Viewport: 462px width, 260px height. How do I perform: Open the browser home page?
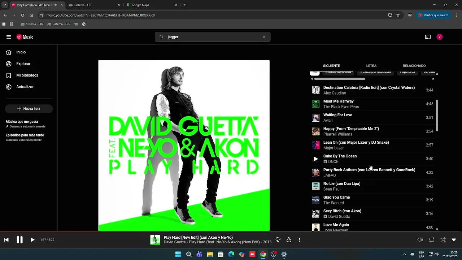click(x=31, y=15)
